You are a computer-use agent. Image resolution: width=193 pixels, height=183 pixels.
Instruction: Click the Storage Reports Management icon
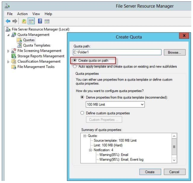point(14,56)
